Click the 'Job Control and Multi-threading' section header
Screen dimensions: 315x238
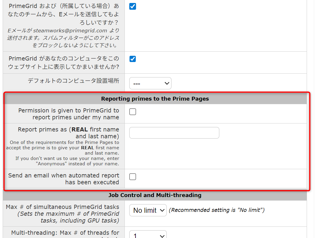pyautogui.click(x=155, y=195)
